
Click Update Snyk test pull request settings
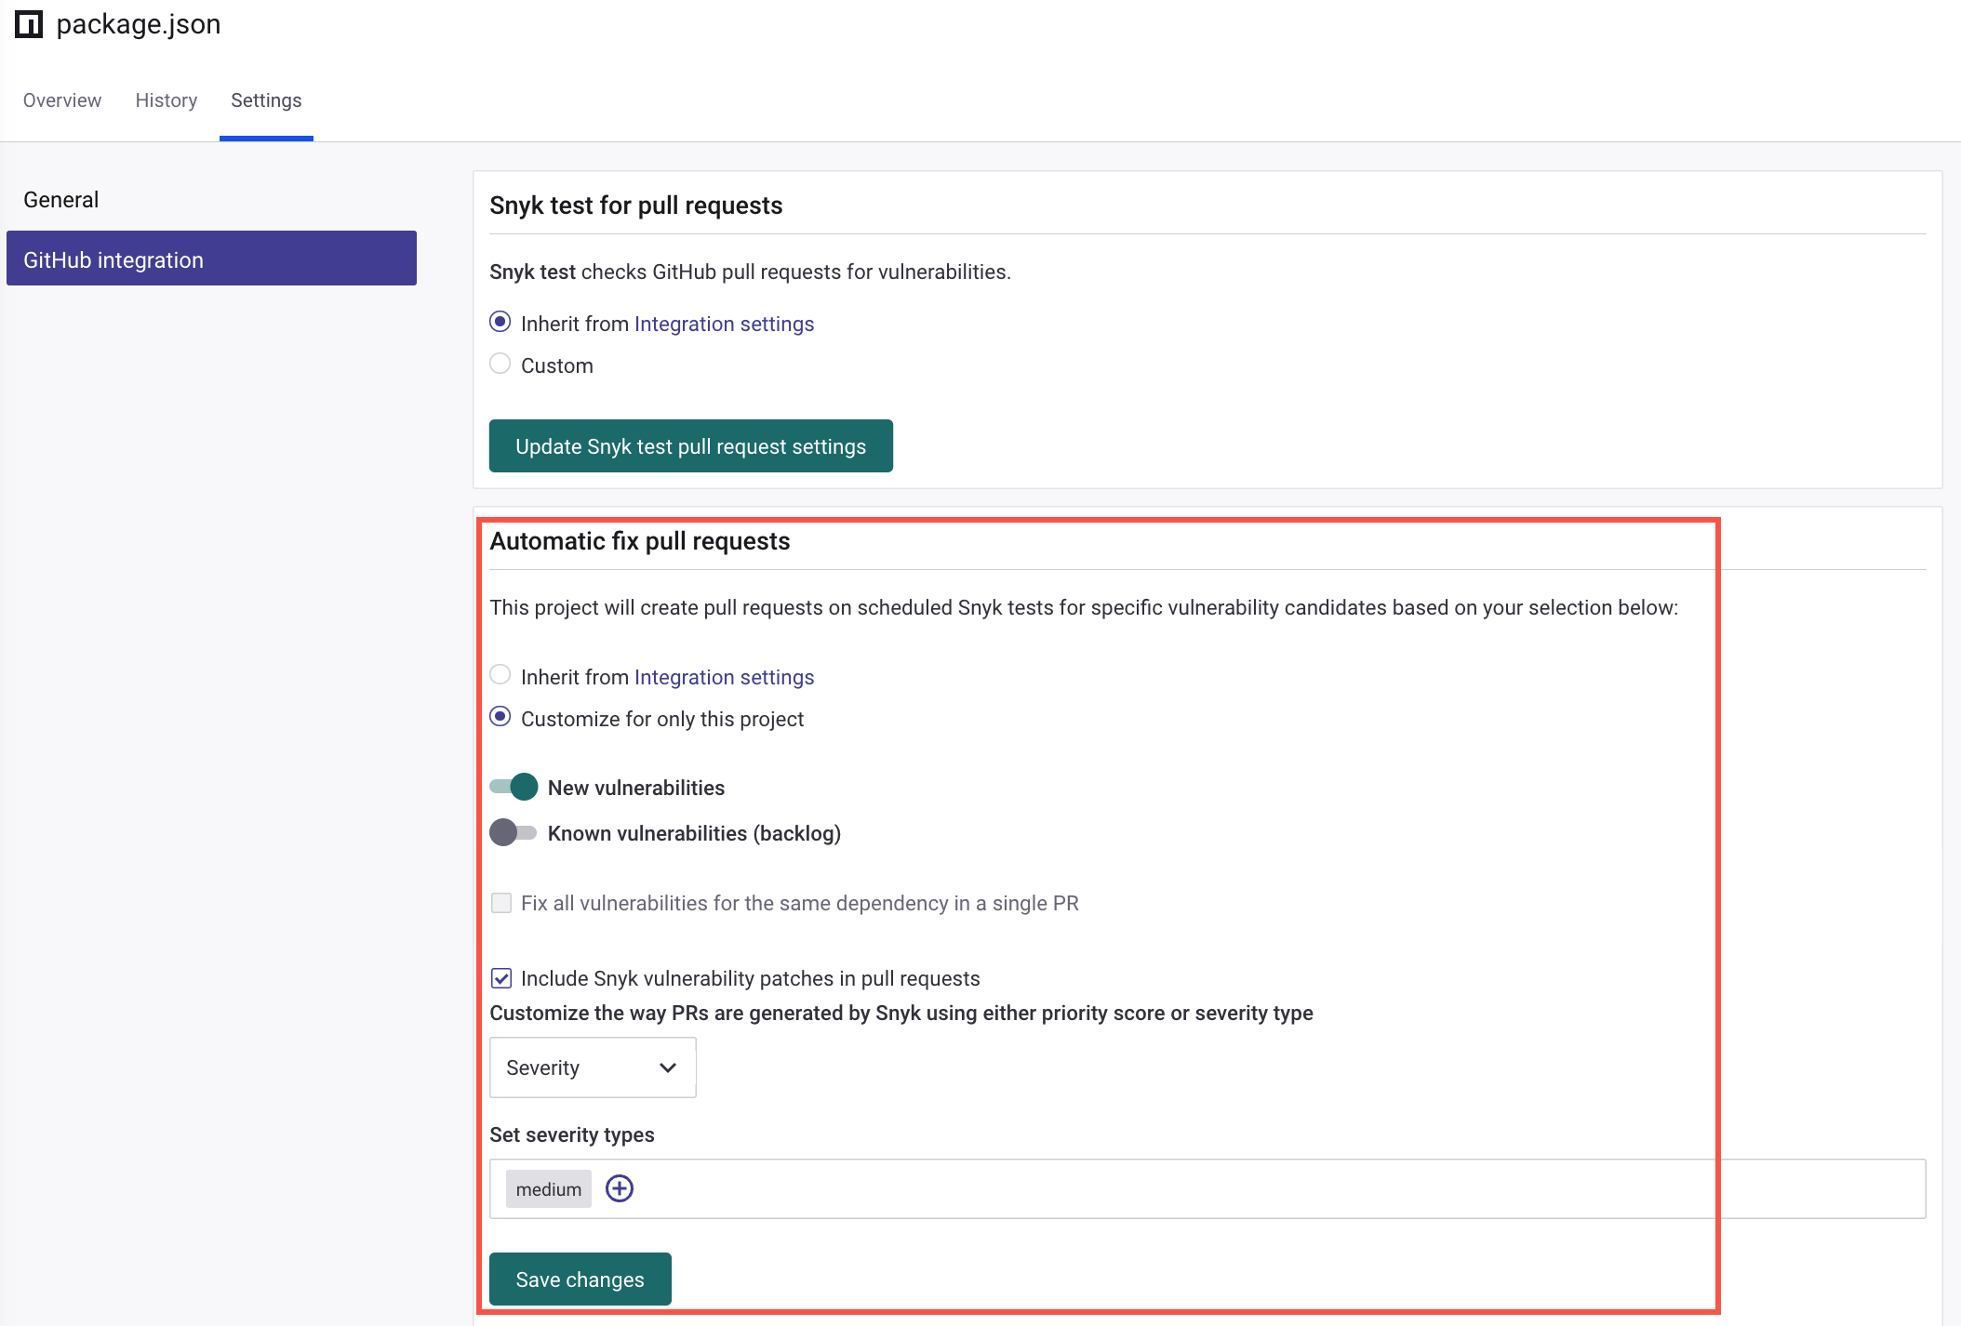pos(690,446)
